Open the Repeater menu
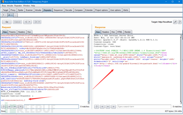 coord(18,6)
